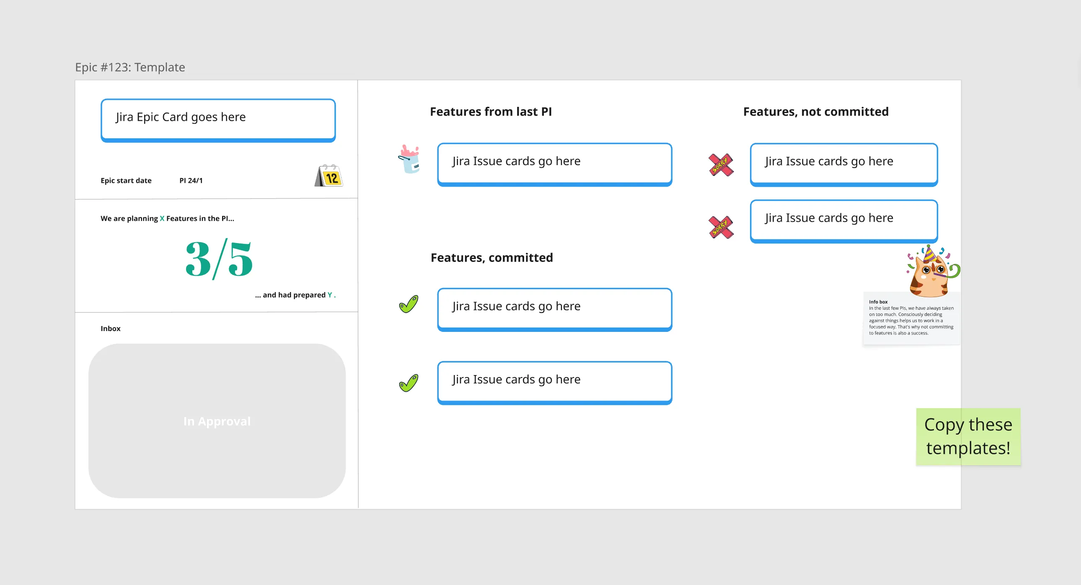This screenshot has width=1081, height=585.
Task: Click the first committed Jira Issue card
Action: [x=554, y=309]
